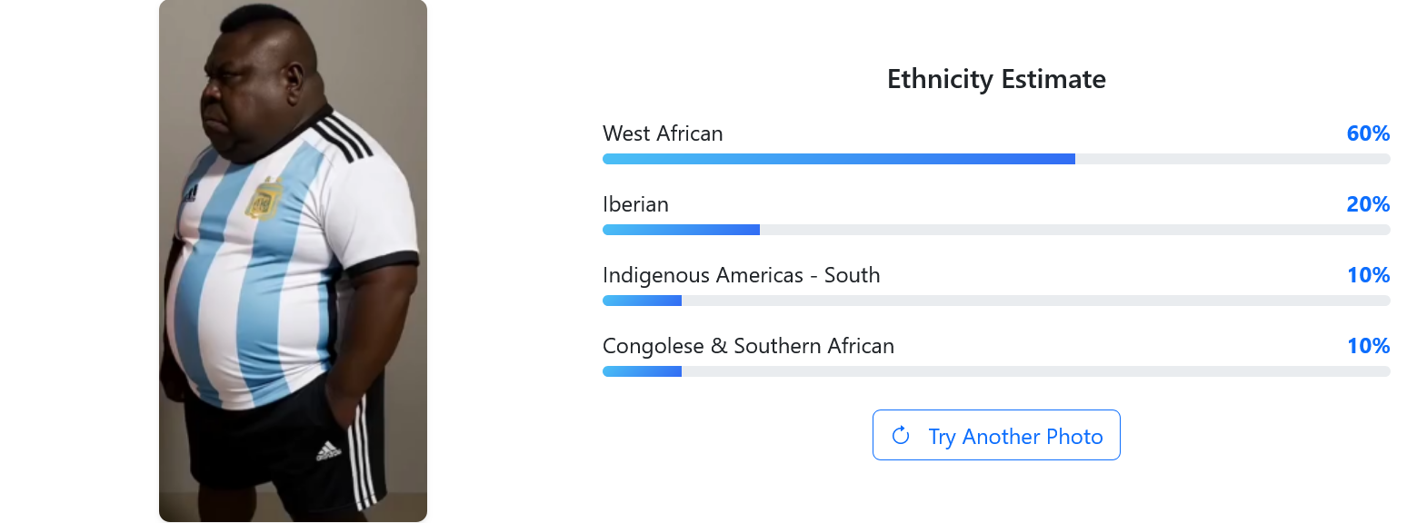Click the 60% value for West African

(1368, 133)
